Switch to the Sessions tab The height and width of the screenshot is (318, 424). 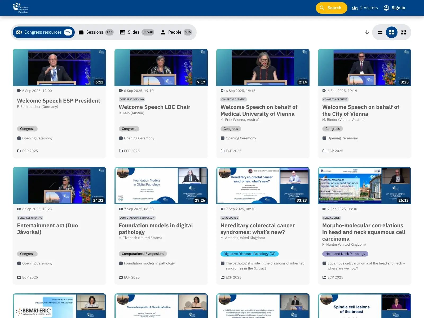point(96,32)
